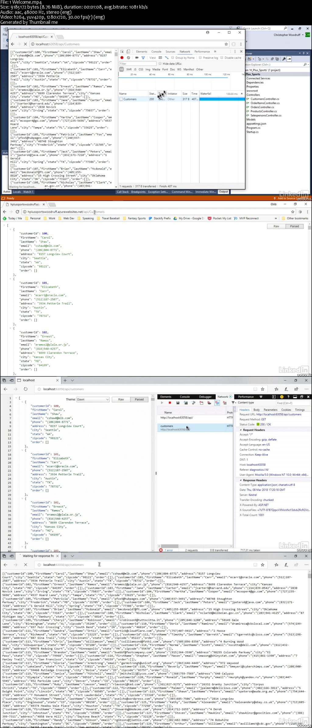Select the inspect element arrow icon in Chrome DevTools
Viewport: 312px width, 728px height.
[122, 52]
